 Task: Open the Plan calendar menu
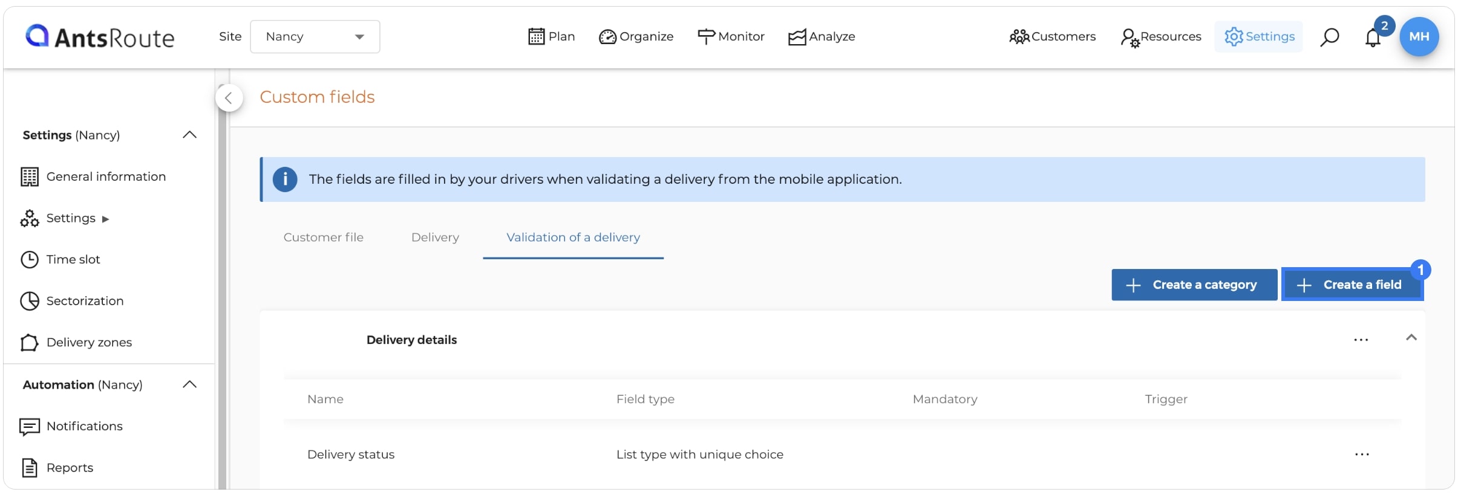[551, 37]
